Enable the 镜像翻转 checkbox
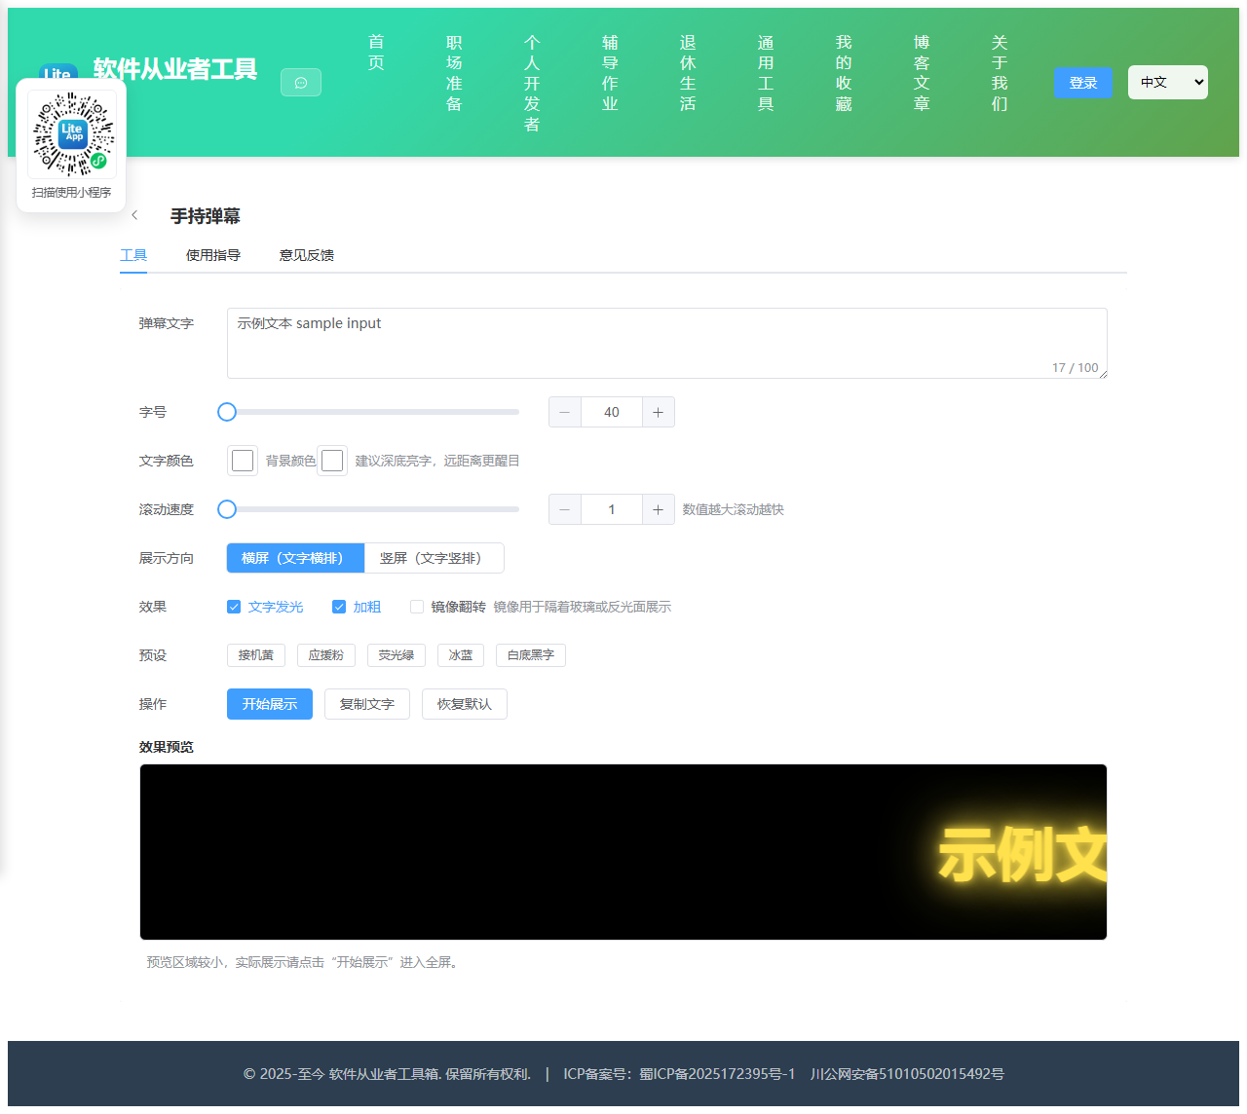Image resolution: width=1247 pixels, height=1114 pixels. coord(417,607)
